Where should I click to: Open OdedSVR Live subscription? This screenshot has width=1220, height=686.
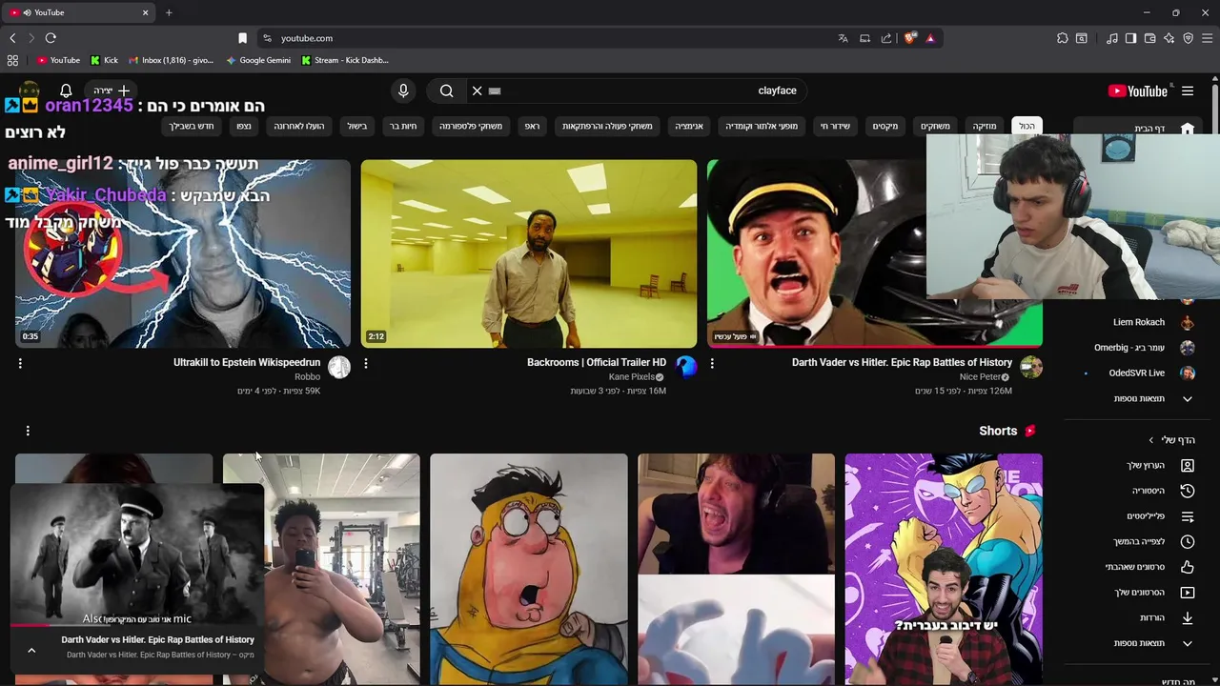(x=1149, y=373)
